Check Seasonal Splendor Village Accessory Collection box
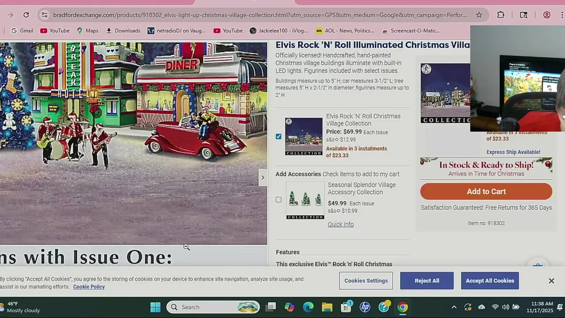 pos(279,200)
